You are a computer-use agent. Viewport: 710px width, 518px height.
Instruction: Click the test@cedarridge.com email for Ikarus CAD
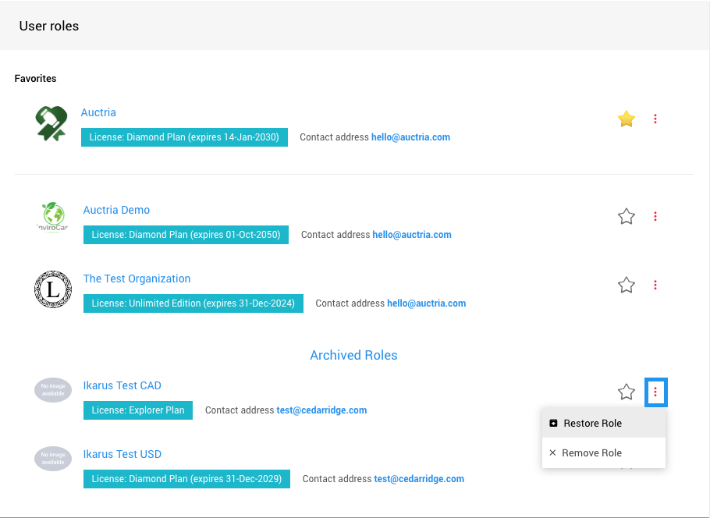(x=321, y=410)
